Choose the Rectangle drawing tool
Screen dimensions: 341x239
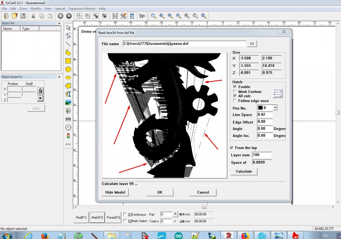pos(68,61)
